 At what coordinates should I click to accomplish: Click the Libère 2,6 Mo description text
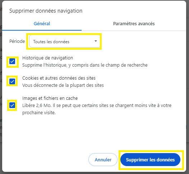pos(97,106)
